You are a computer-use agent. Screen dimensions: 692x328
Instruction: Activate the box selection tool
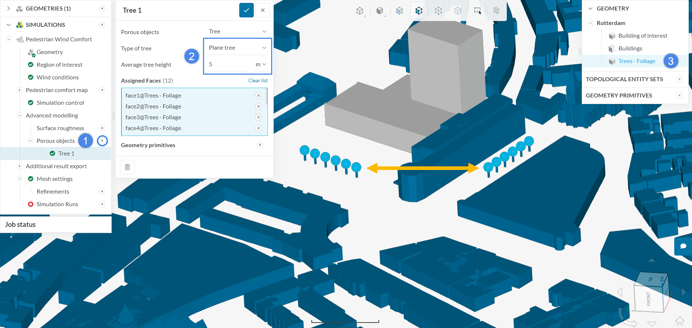tap(477, 11)
